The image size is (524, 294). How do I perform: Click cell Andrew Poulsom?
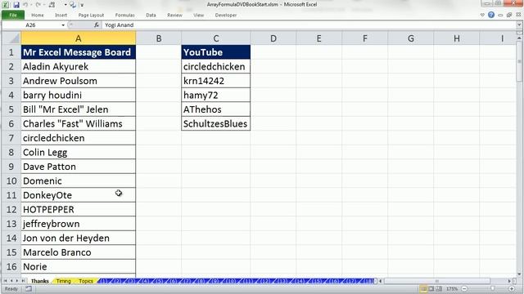[x=79, y=81]
